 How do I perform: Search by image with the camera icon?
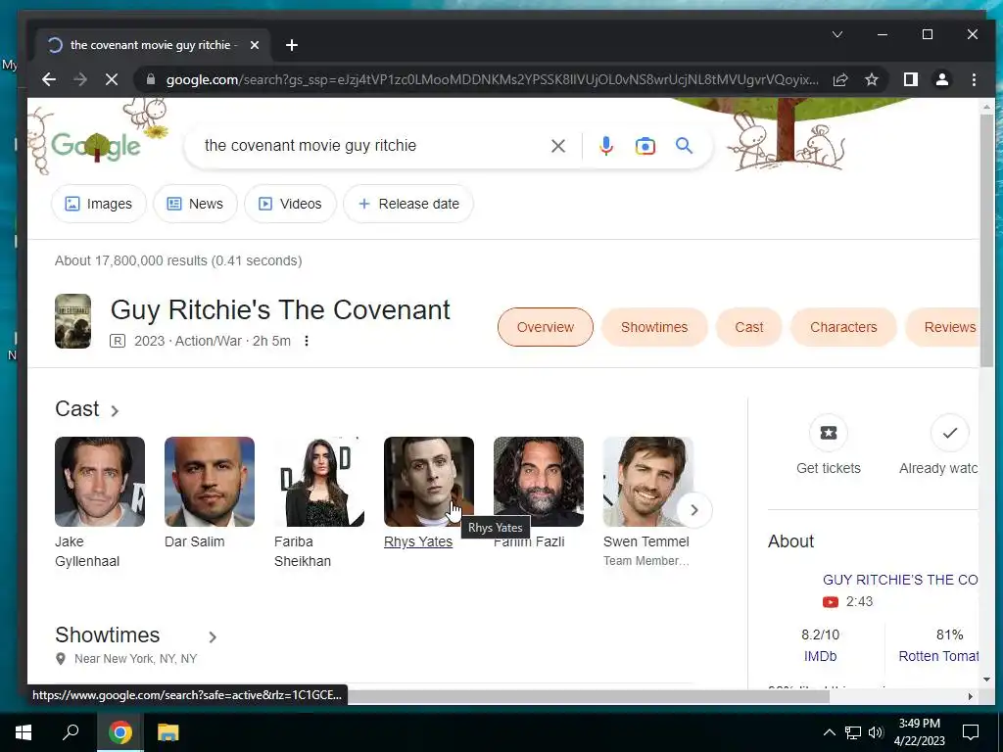[645, 146]
